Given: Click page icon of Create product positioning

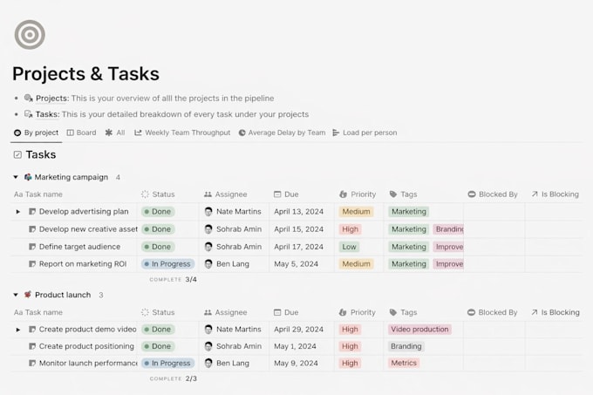Looking at the screenshot, I should pyautogui.click(x=32, y=346).
